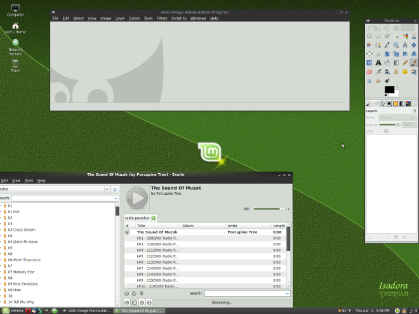Open the Artist collection view dropdown in Exaile
Viewport: 419px width, 314px height.
[55, 189]
